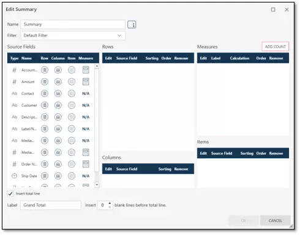This screenshot has width=300, height=235.
Task: Add Contact field as a row
Action: [45, 93]
